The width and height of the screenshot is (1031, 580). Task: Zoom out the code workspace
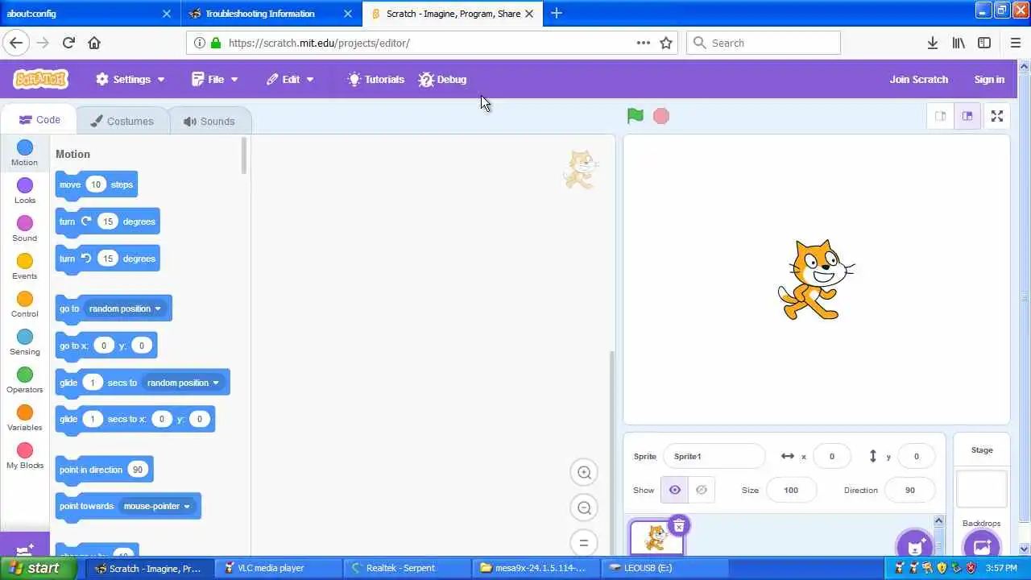coord(584,507)
